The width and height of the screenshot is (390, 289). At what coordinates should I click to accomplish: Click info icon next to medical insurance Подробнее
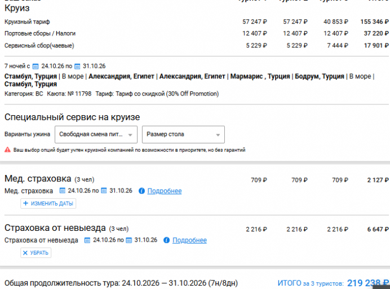pos(141,191)
